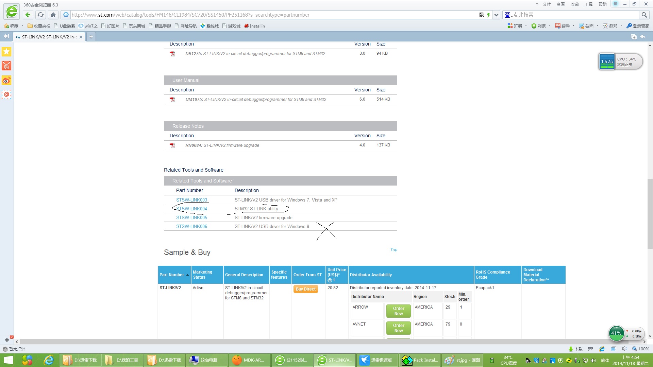This screenshot has height=367, width=653.
Task: Click the red shopping sidebar icon
Action: point(6,66)
